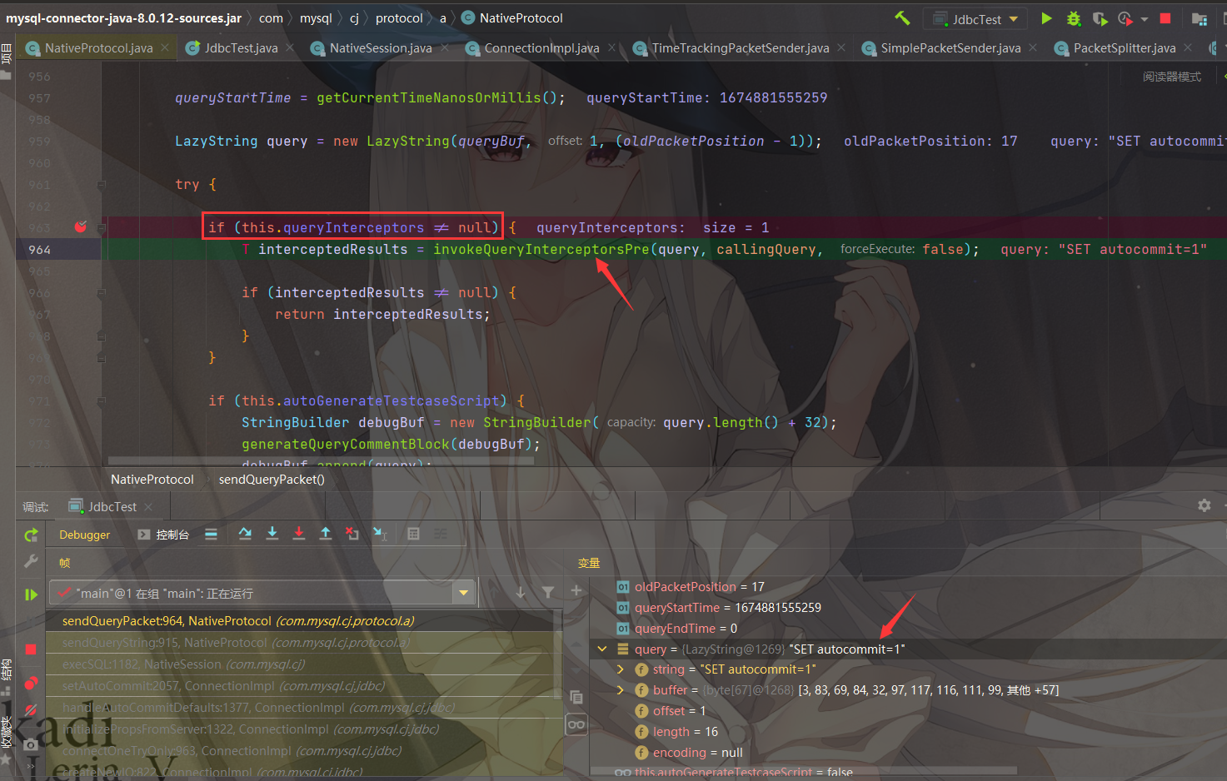1227x781 pixels.
Task: Click protocol in top breadcrumb path
Action: point(399,17)
